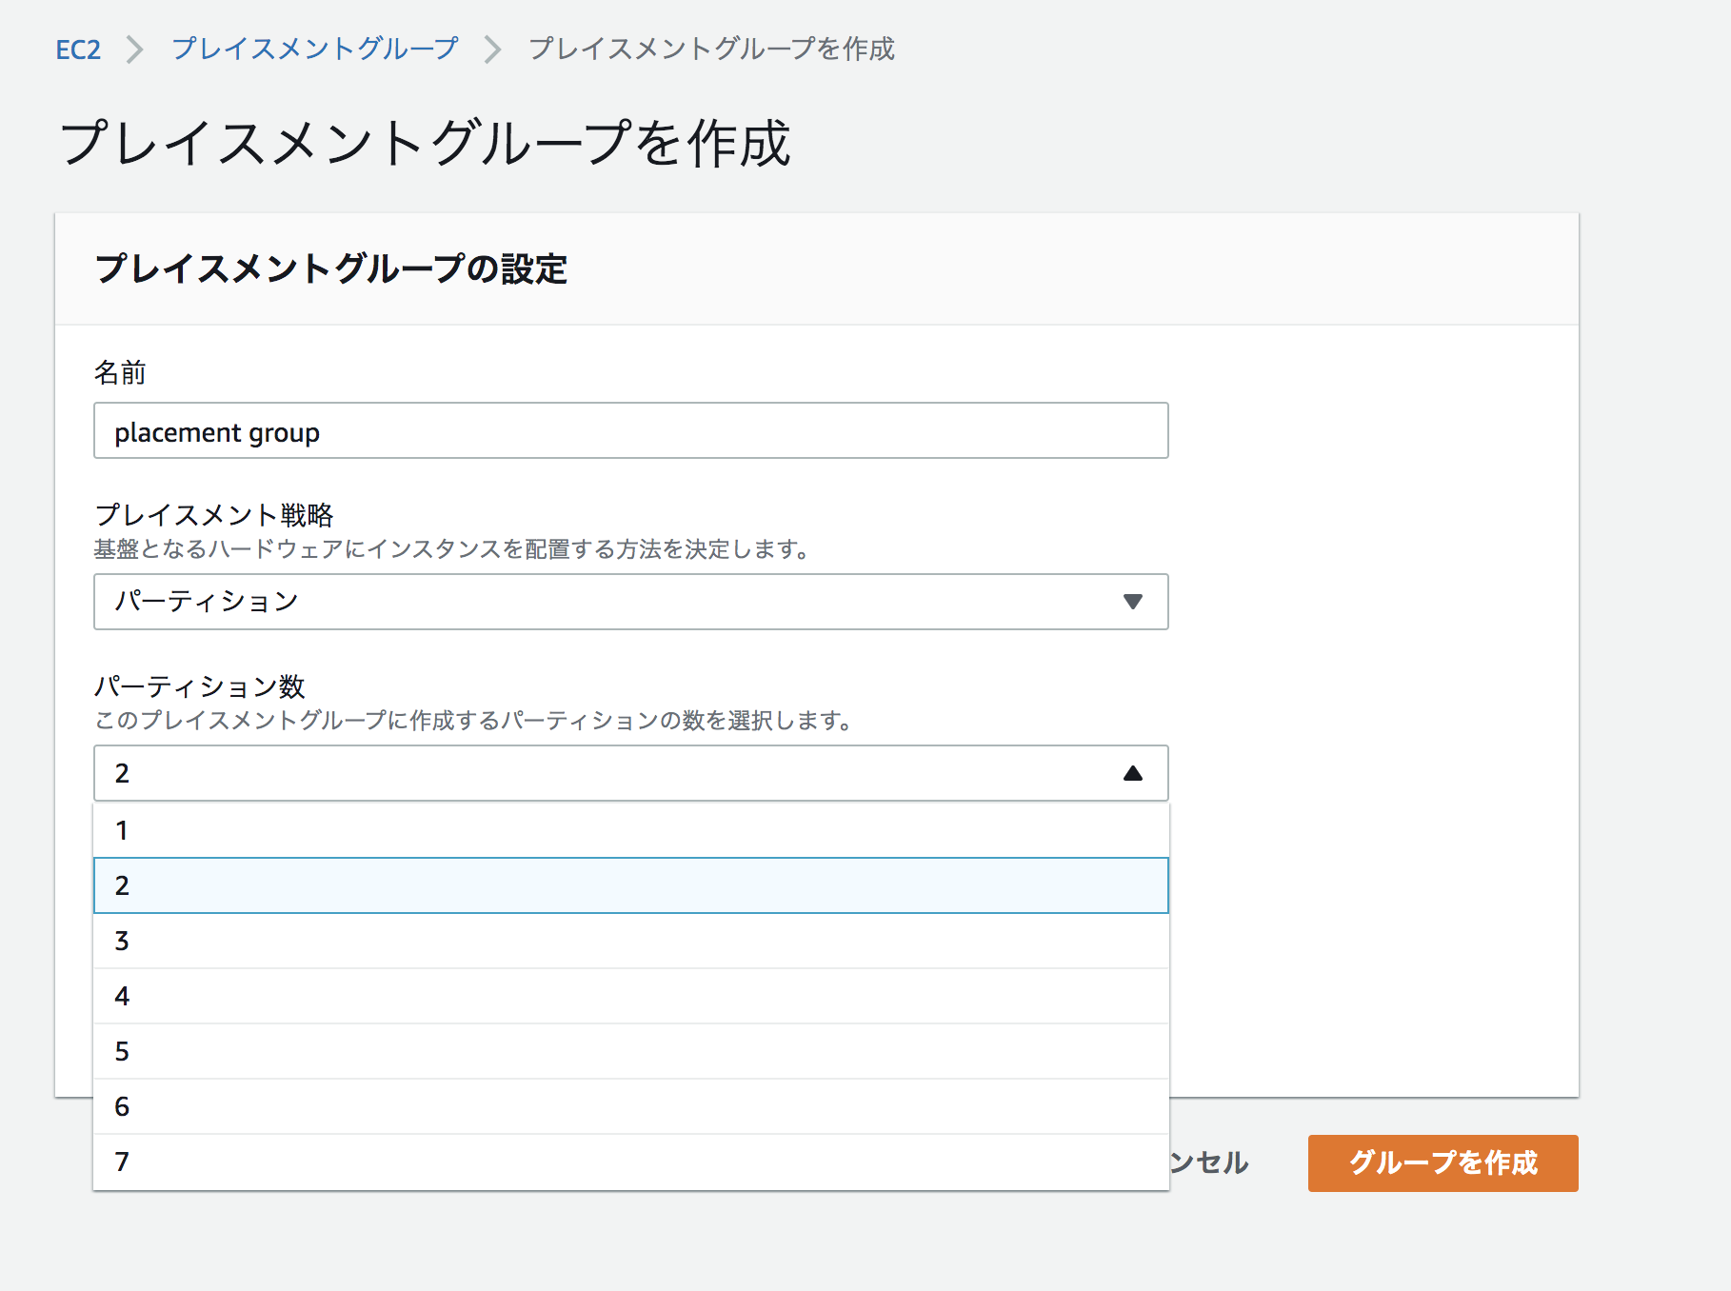Select partition count 7 from the list
1731x1291 pixels.
click(628, 1162)
